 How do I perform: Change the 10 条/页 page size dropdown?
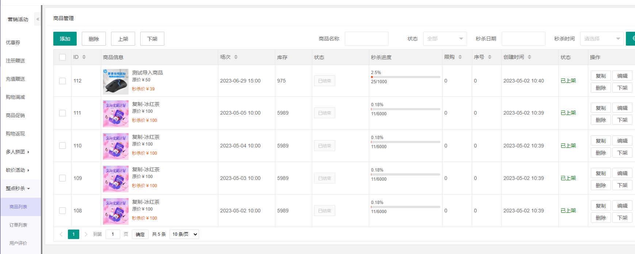184,234
